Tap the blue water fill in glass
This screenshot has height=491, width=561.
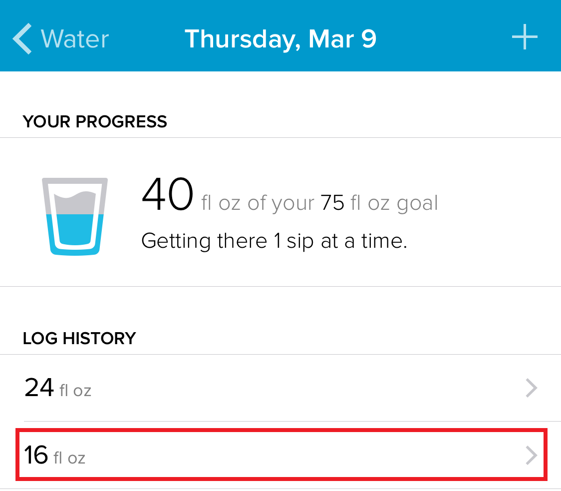(x=75, y=231)
